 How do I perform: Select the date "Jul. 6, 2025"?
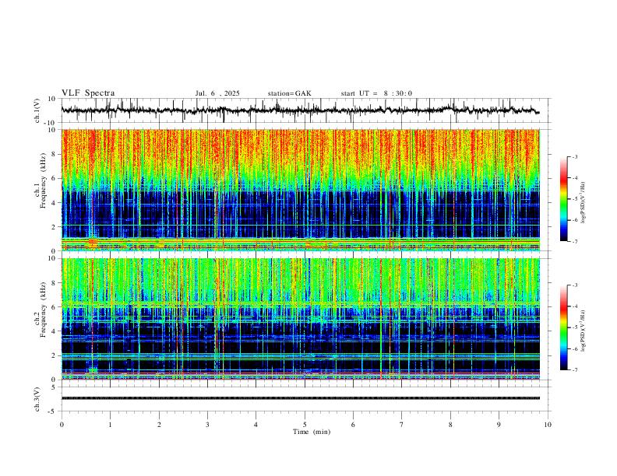pos(217,93)
